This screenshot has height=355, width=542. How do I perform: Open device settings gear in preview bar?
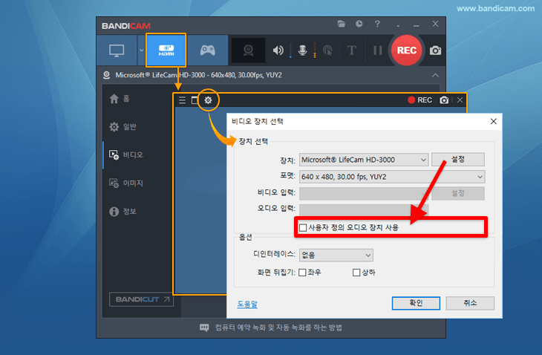(x=208, y=100)
